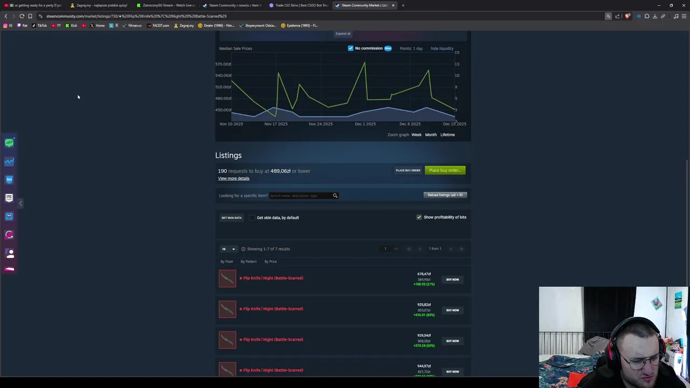
Task: Open the Dealer (1996) bookmark
Action: pos(216,25)
